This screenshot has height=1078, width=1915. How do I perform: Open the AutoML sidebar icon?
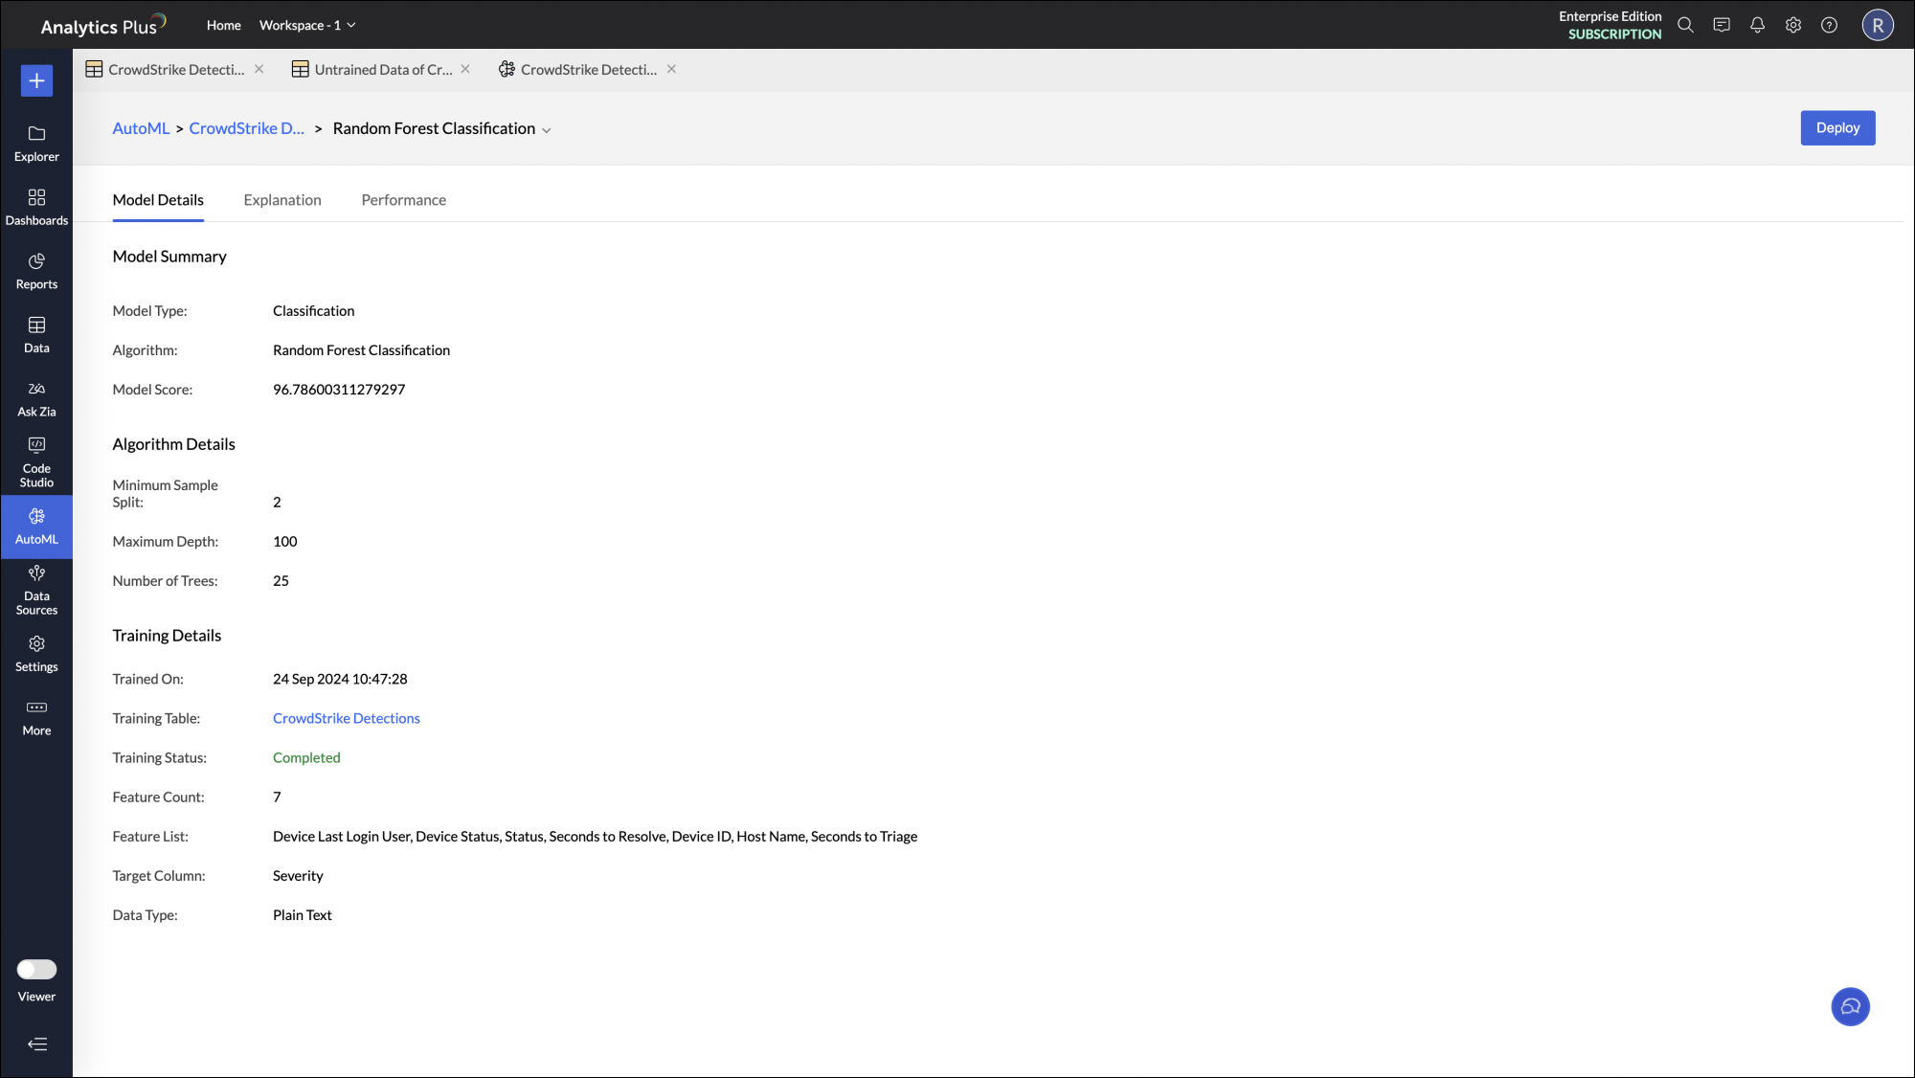pos(36,526)
